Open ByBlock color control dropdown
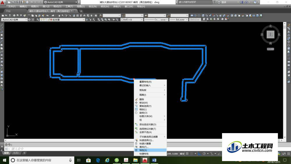This screenshot has width=291, height=164. coord(132,20)
